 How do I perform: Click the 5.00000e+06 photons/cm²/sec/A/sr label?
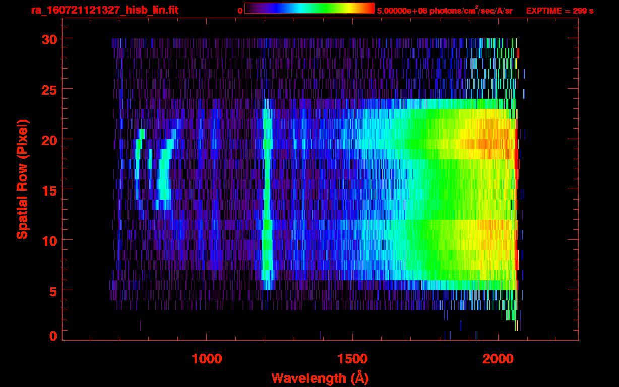click(x=445, y=10)
